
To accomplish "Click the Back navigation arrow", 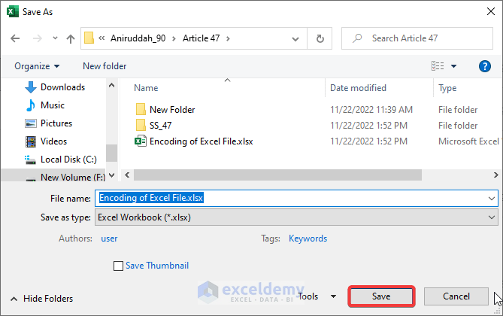I will 14,38.
